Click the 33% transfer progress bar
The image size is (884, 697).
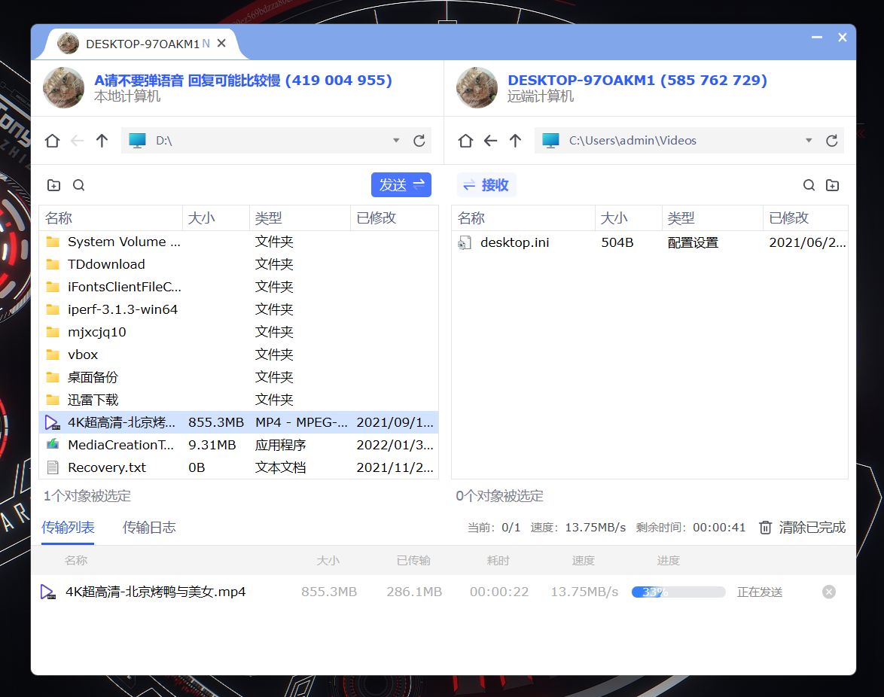tap(678, 592)
